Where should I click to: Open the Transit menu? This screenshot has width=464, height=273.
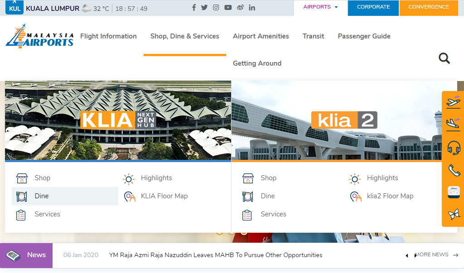pos(314,36)
